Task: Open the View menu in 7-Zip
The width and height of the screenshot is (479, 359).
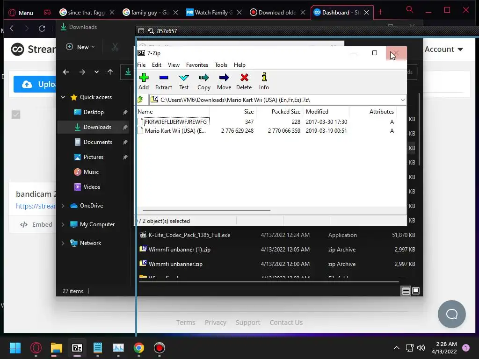Action: tap(174, 65)
